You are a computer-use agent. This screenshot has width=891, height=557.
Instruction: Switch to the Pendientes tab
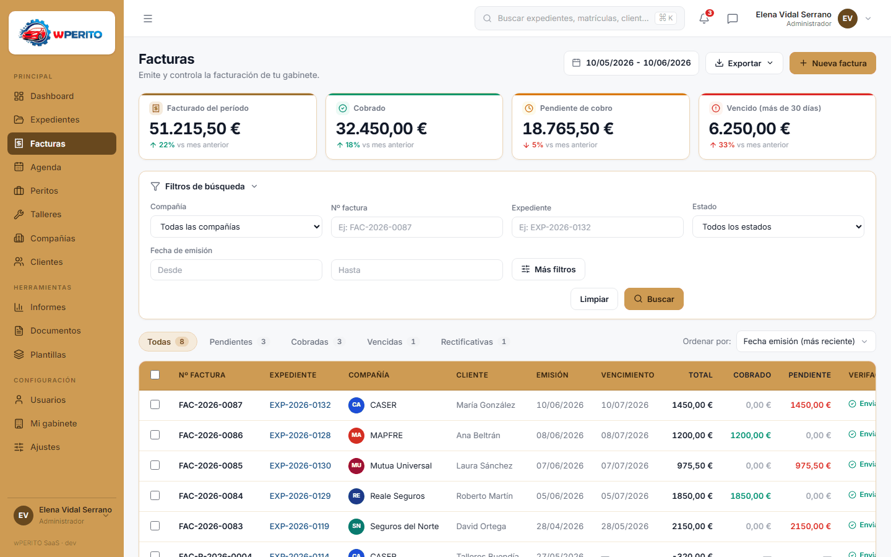point(238,342)
